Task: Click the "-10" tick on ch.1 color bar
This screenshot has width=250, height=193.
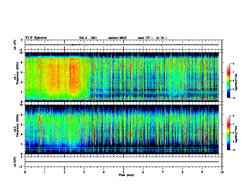Action: pyautogui.click(x=233, y=98)
